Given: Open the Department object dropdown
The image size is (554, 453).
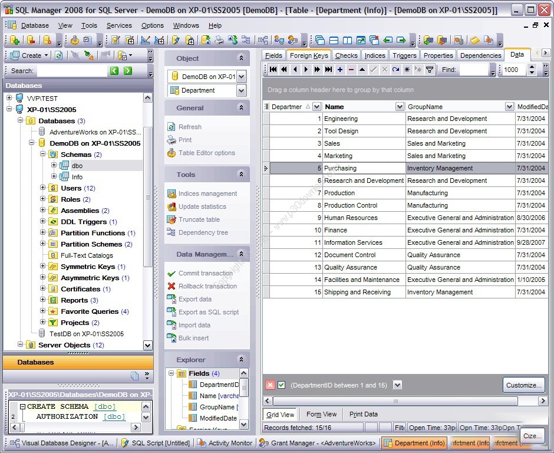Looking at the screenshot, I should coord(241,90).
